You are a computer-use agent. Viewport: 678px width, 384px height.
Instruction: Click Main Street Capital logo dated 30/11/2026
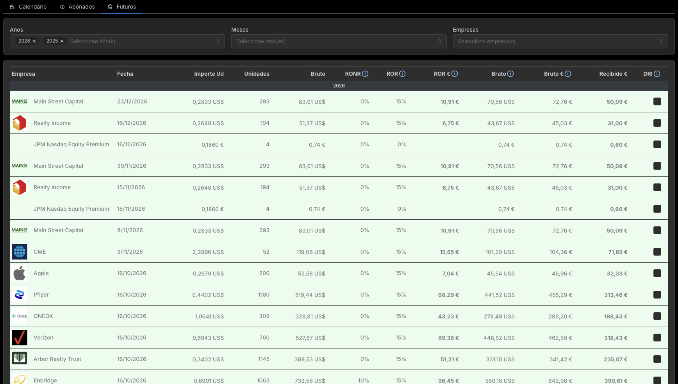20,166
